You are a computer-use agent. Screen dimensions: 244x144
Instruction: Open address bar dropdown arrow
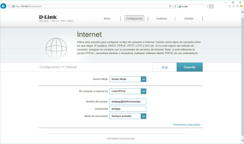[172, 6]
